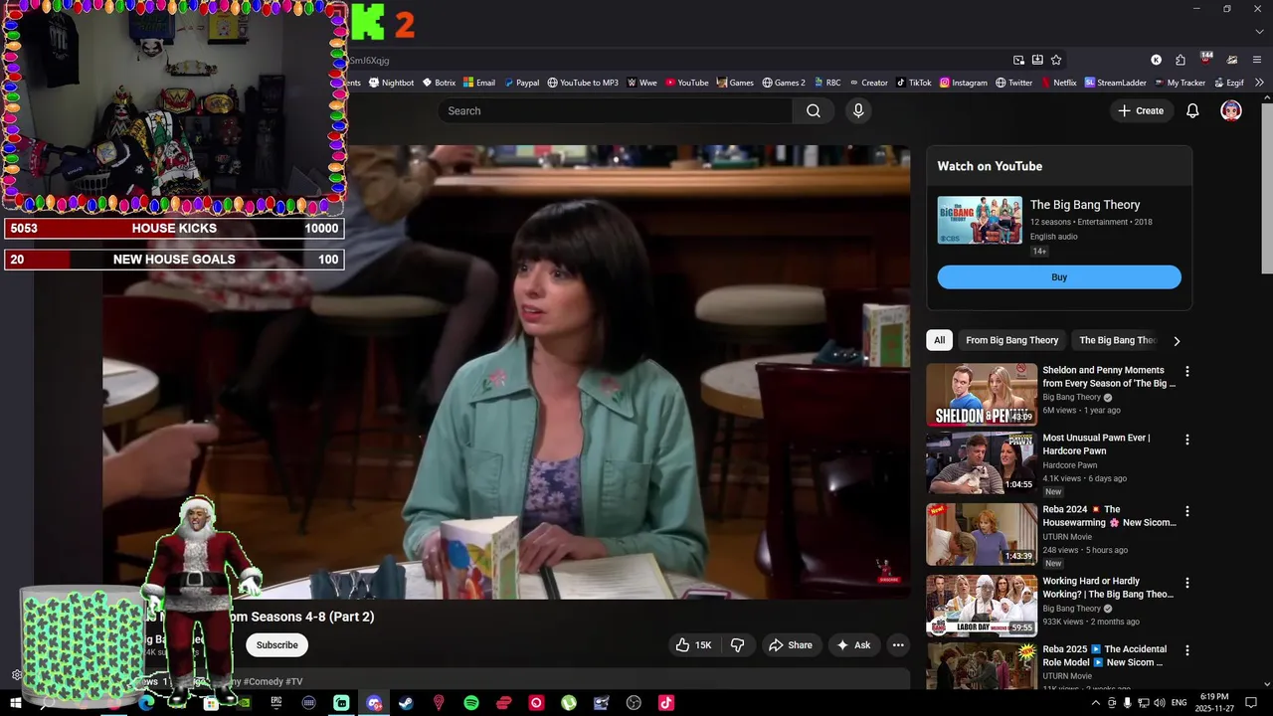Click the install app icon in address bar
The image size is (1273, 716).
click(1037, 60)
